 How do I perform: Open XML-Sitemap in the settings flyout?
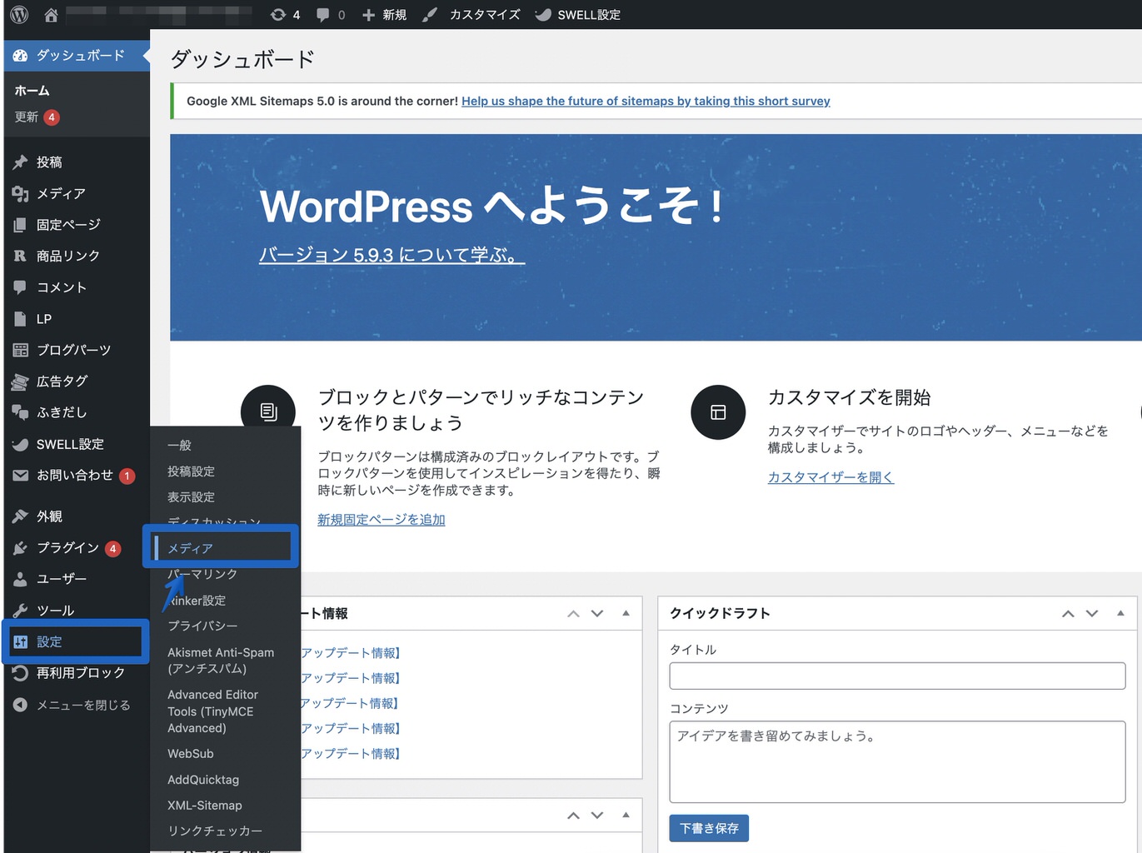click(205, 806)
